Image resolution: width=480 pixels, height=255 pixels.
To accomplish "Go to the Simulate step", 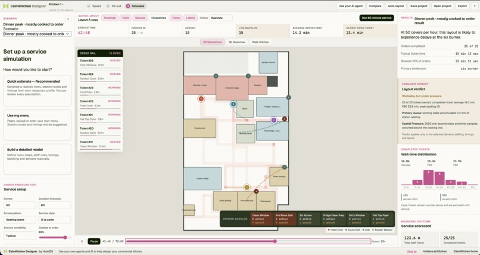I will (135, 6).
